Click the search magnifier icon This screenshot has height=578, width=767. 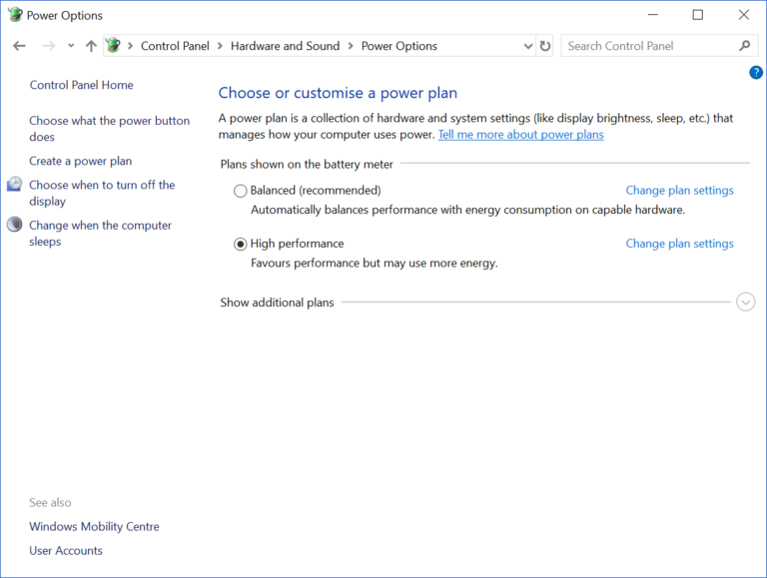pos(744,46)
